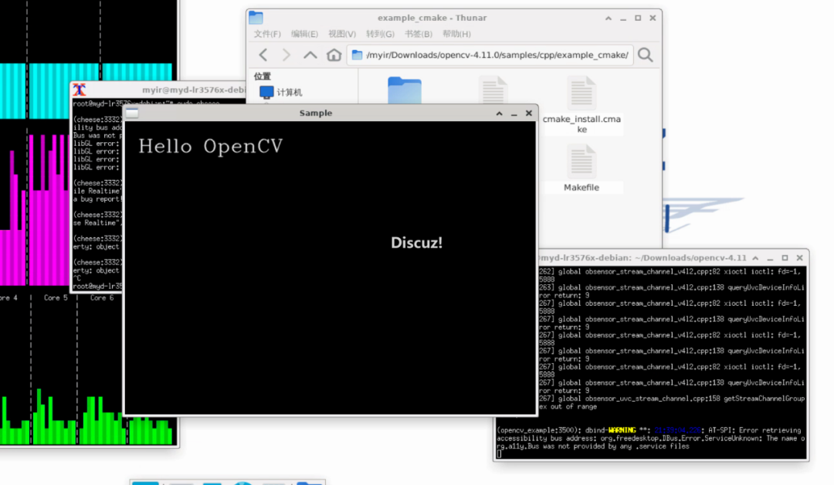This screenshot has width=834, height=485.
Task: Open the 转到(G) menu
Action: [x=380, y=34]
